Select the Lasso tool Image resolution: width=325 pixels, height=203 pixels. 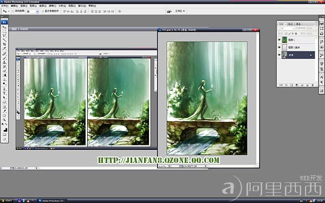[4, 35]
